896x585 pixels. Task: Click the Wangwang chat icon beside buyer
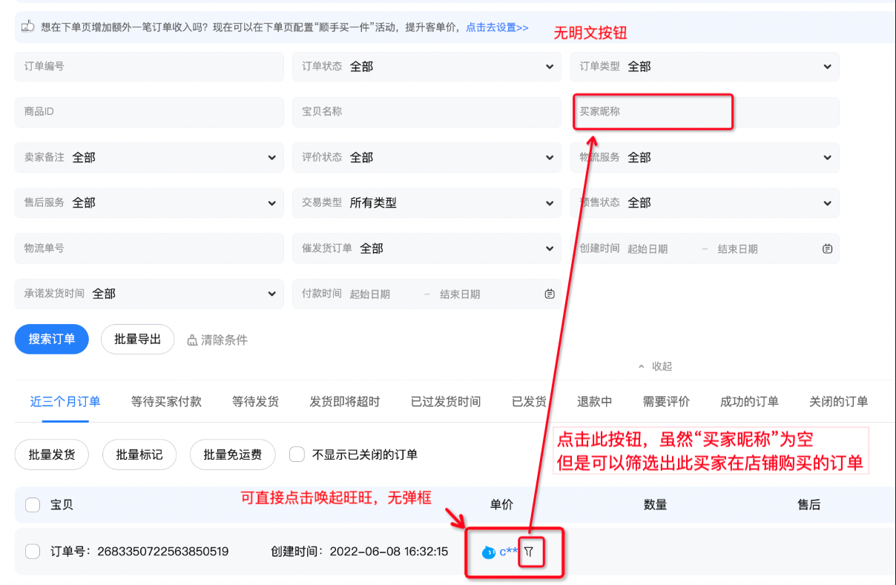(488, 552)
